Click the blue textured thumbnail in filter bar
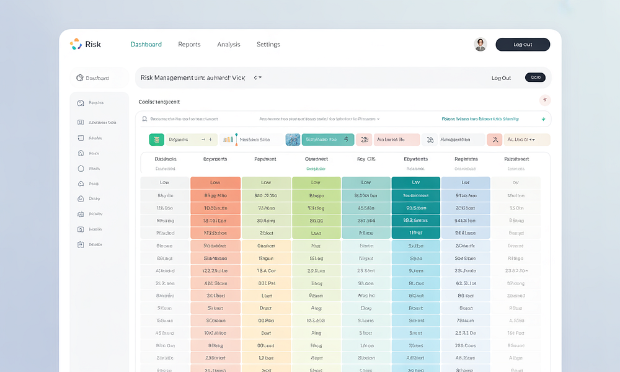620x372 pixels. click(x=293, y=140)
